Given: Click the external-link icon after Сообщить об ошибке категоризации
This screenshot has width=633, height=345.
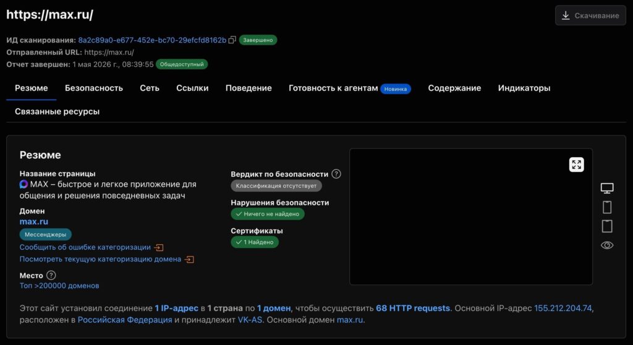Looking at the screenshot, I should (159, 247).
